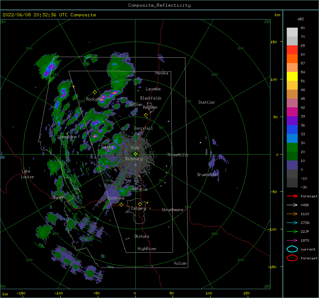Click the 51 dBZ yellow swatch

tap(292, 76)
